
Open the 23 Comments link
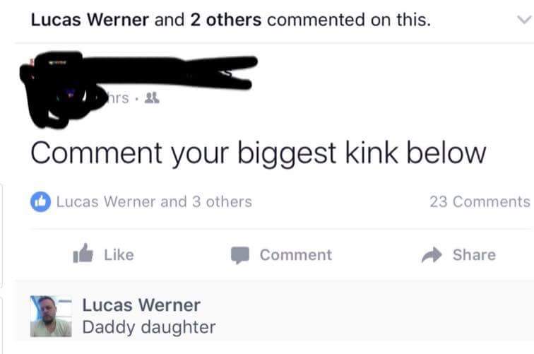click(x=480, y=201)
